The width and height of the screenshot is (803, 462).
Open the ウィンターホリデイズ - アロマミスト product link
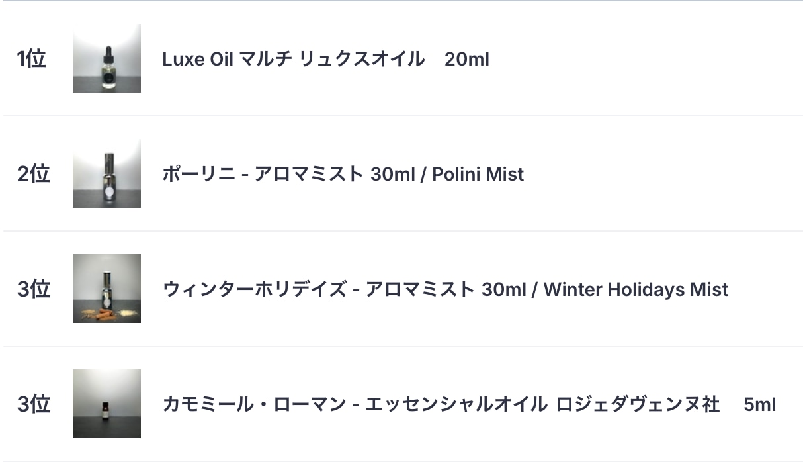(x=445, y=289)
